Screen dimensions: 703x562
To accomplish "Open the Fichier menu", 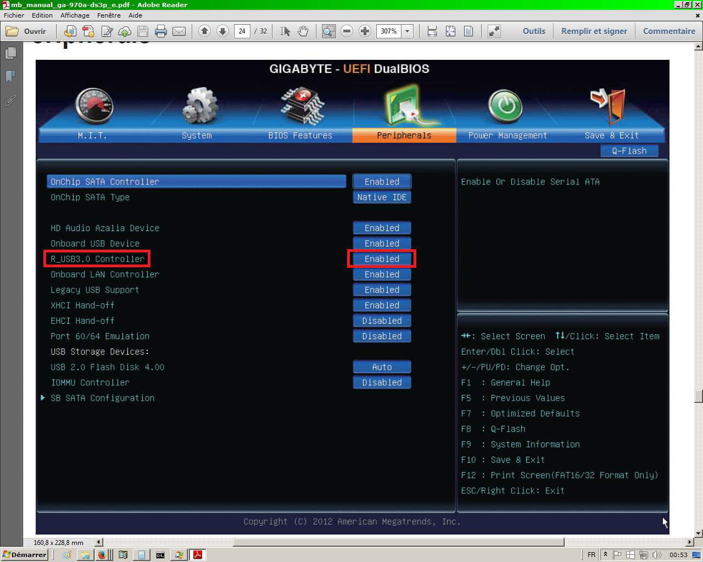I will [x=14, y=15].
